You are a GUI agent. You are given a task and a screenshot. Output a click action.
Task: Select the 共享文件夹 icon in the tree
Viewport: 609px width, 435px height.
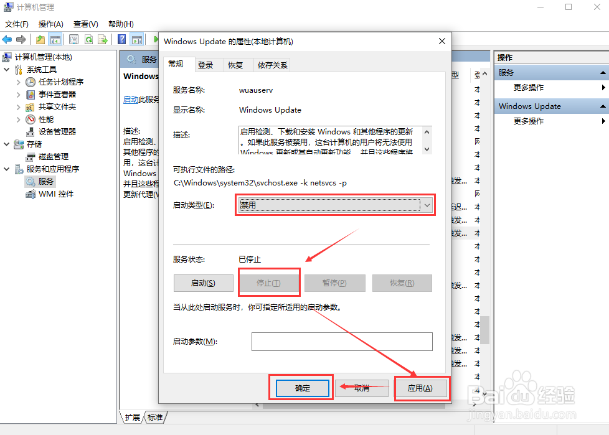pyautogui.click(x=31, y=107)
